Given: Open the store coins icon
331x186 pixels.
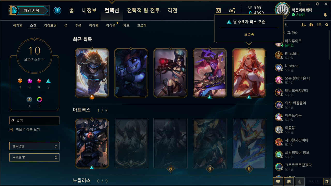Looking at the screenshot, I should tap(232, 11).
